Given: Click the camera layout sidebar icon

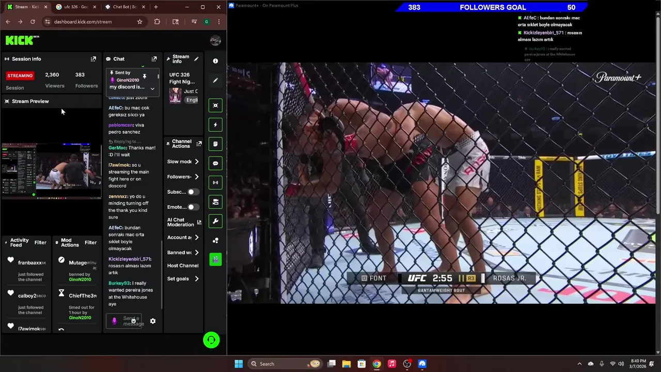Looking at the screenshot, I should point(215,202).
